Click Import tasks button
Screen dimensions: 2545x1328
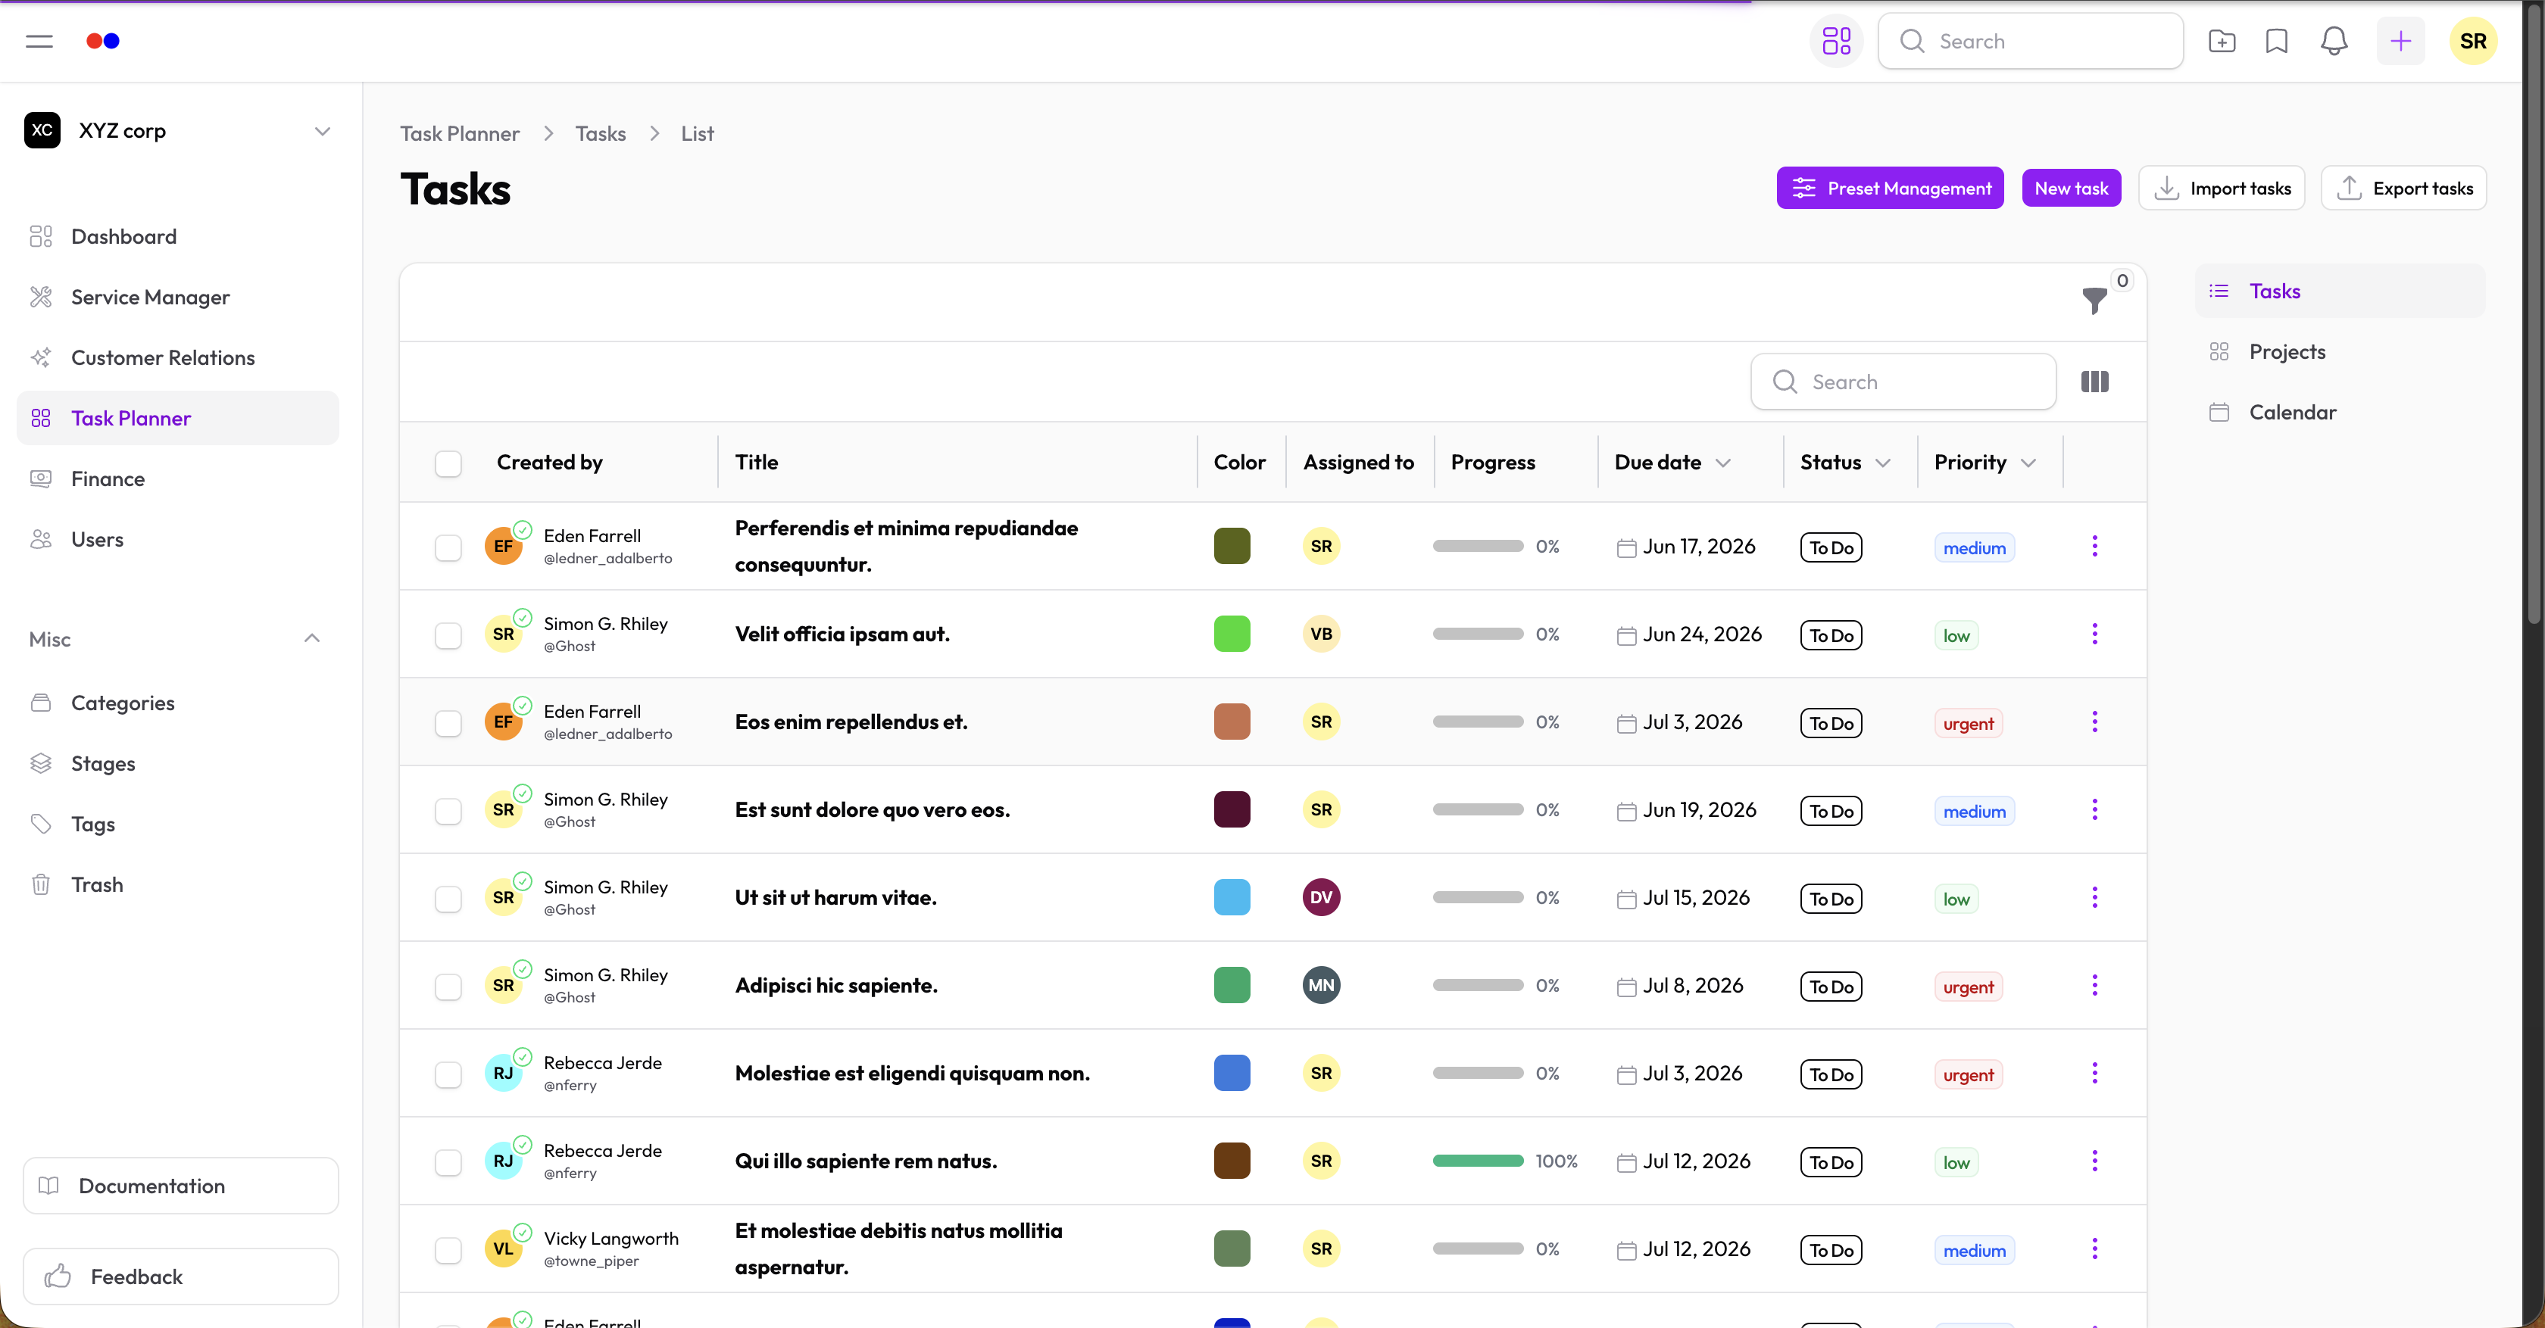(2221, 188)
